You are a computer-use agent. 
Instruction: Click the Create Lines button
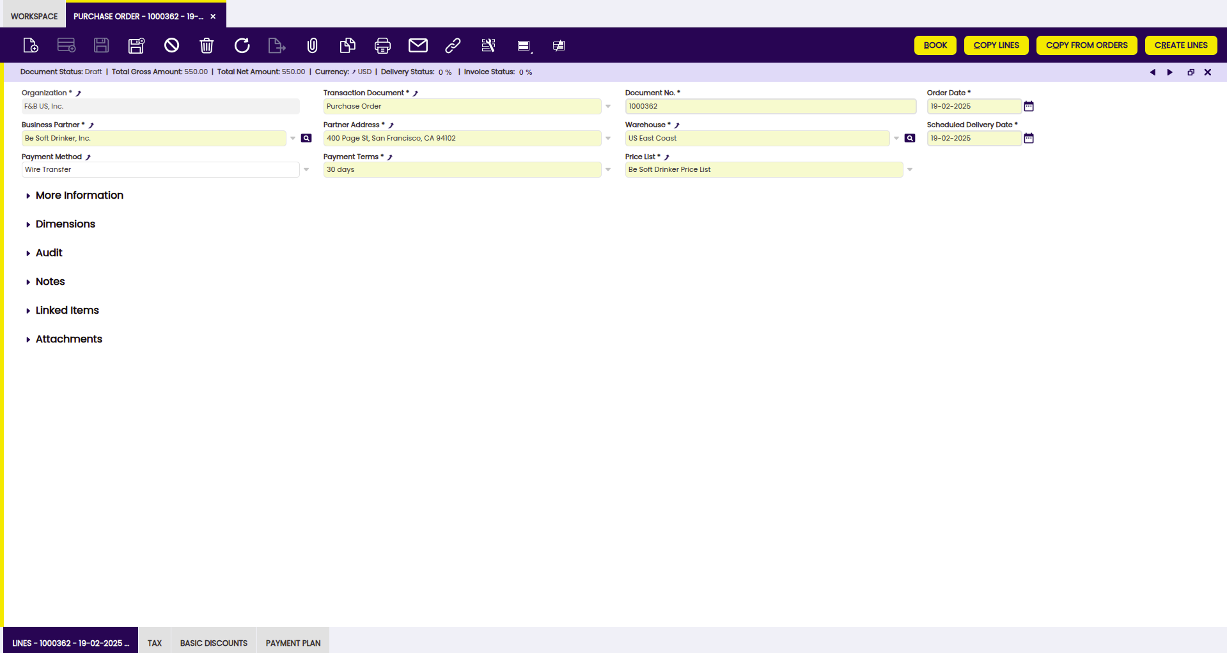click(1181, 45)
